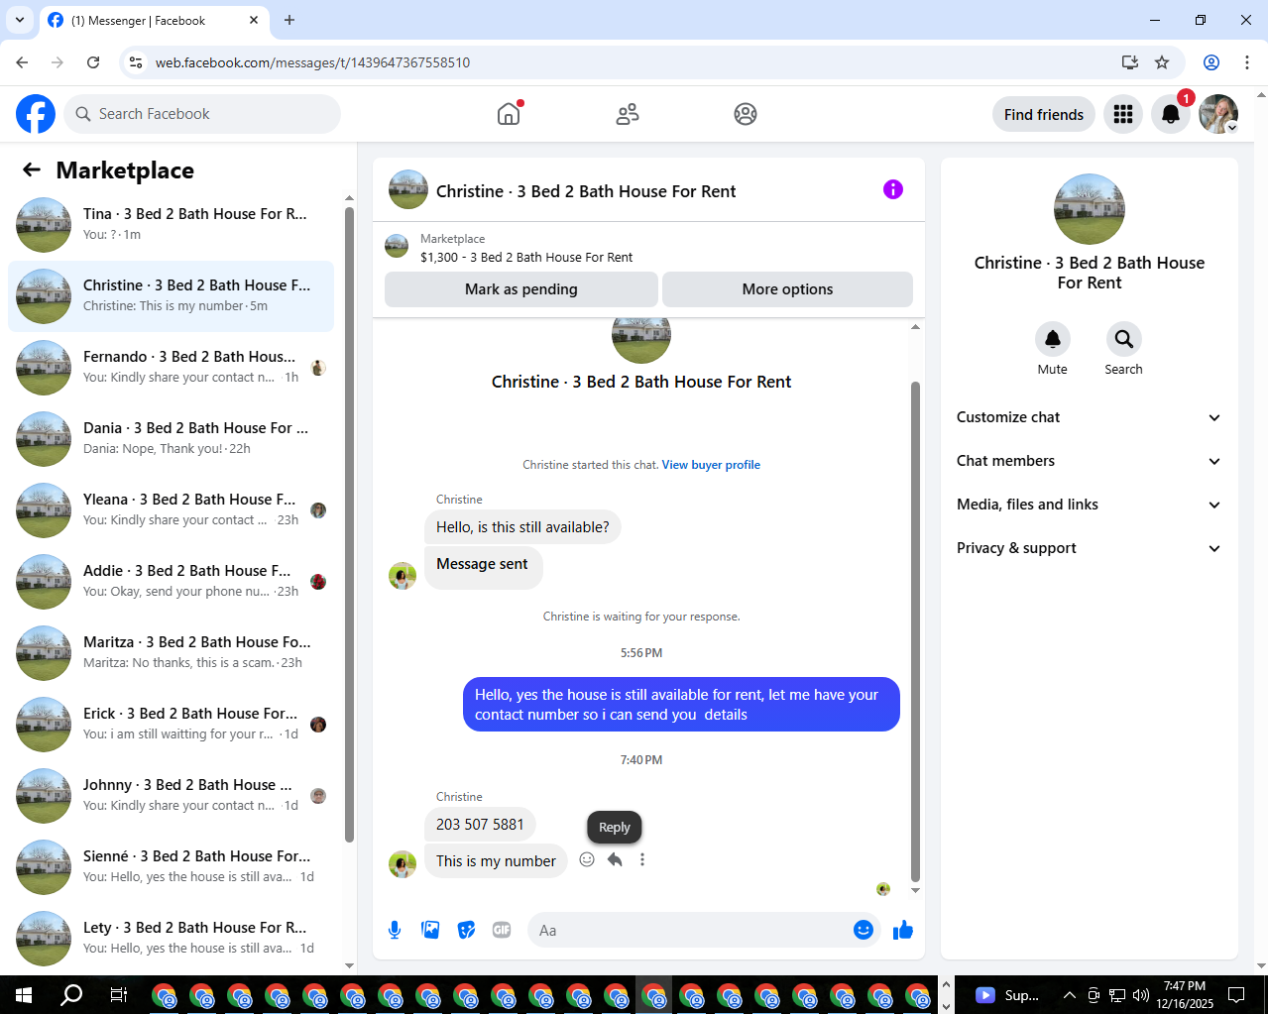
Task: Show hidden system tray icons chevron
Action: (x=1069, y=995)
